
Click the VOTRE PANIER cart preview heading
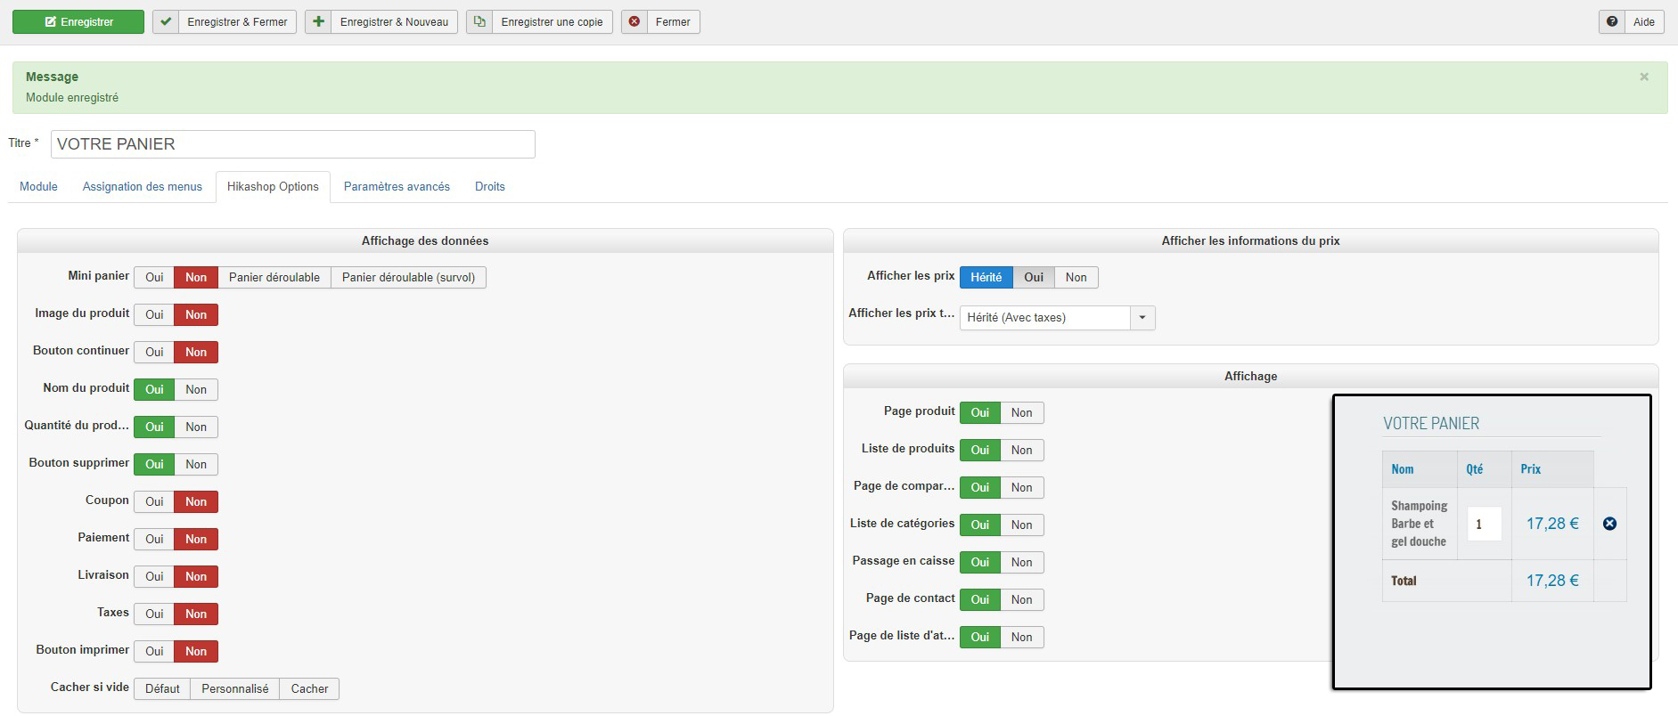point(1431,424)
